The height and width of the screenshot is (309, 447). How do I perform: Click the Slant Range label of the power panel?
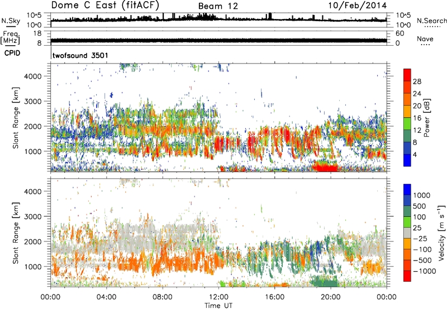[16, 118]
